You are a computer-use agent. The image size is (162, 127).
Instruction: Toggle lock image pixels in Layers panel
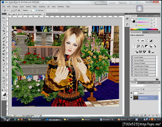pyautogui.click(x=139, y=89)
